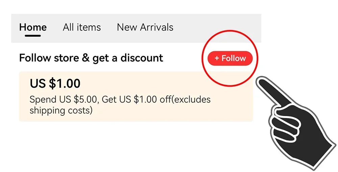The width and height of the screenshot is (338, 172).
Task: Open the Home tab
Action: click(x=33, y=27)
